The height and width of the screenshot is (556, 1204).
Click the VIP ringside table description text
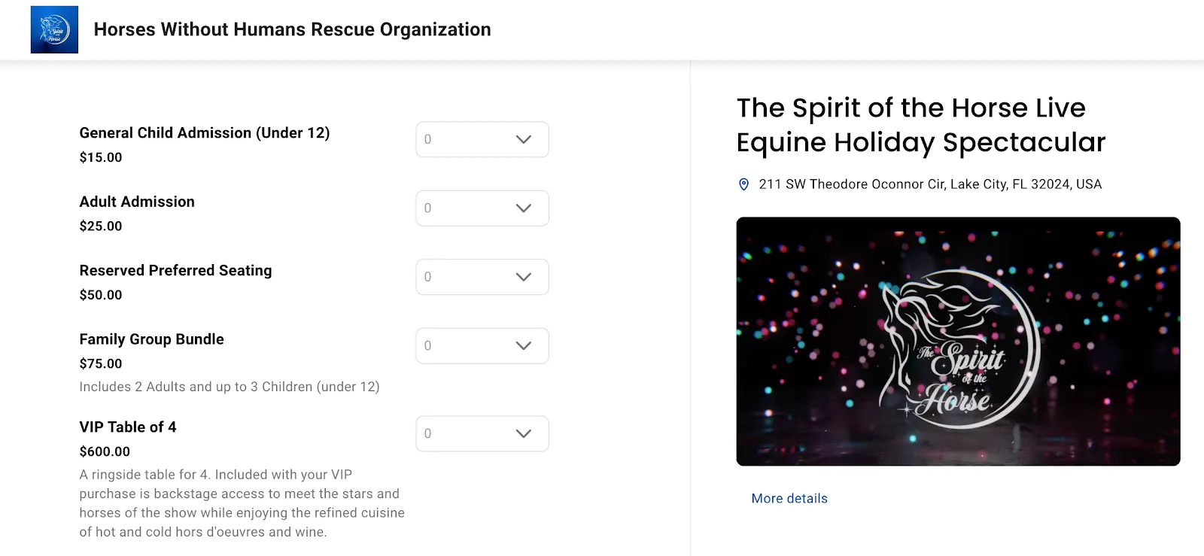pyautogui.click(x=242, y=503)
